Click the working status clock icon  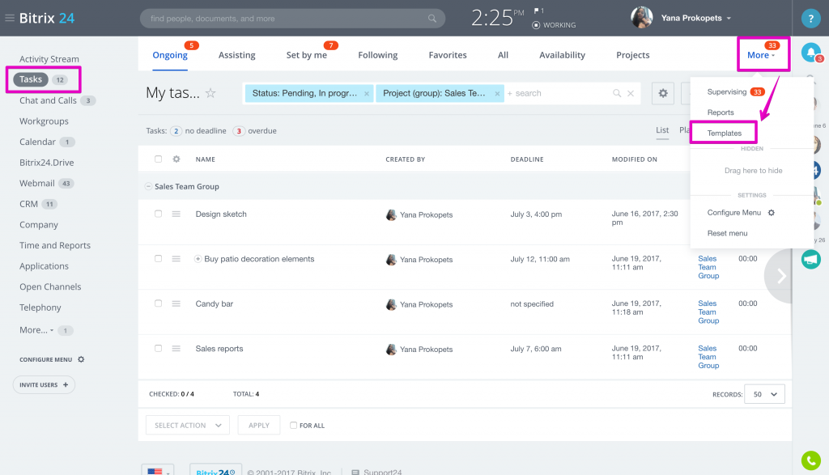(x=536, y=25)
